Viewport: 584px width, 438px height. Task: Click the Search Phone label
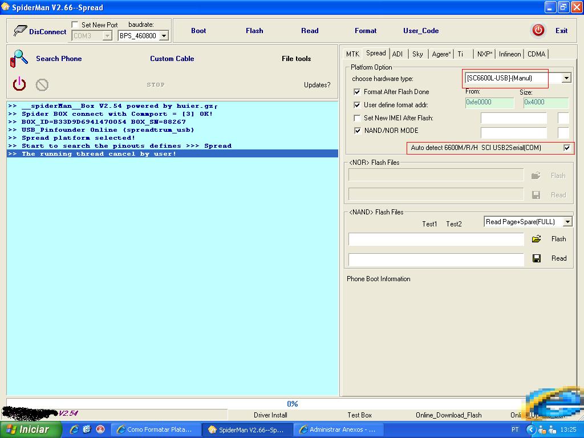coord(59,59)
